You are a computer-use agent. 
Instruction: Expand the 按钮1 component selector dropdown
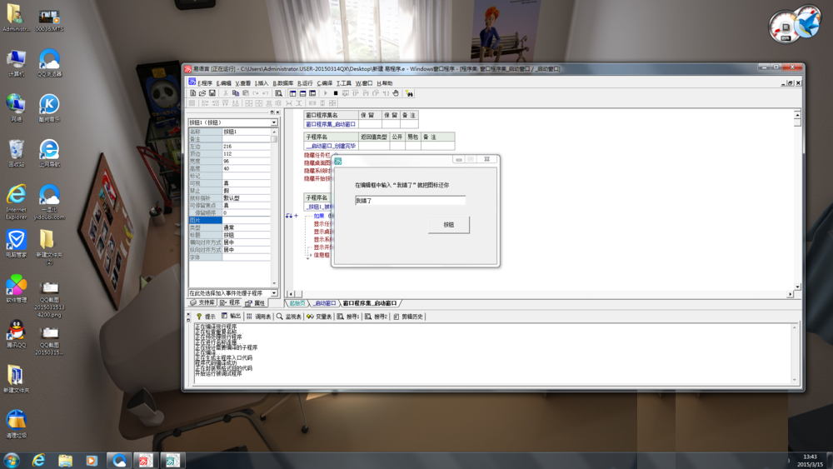274,122
